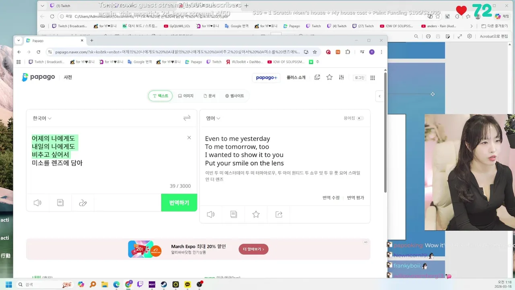Toggle the 용어집 glossary switch
515x290 pixels.
tap(360, 118)
